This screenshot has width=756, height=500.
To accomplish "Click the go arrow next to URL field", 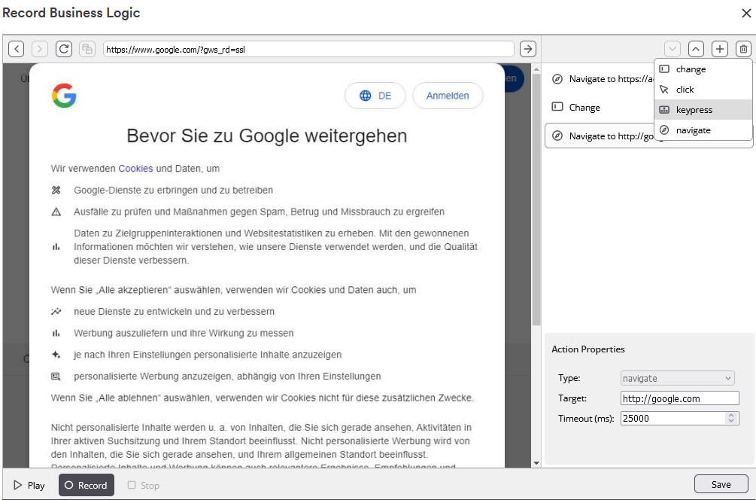I will (x=528, y=49).
